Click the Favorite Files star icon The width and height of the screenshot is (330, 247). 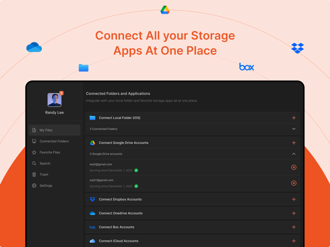click(34, 152)
